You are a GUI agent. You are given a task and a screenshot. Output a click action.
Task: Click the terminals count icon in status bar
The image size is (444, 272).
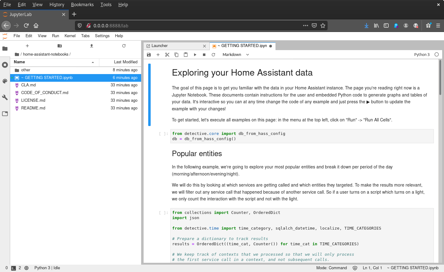pos(13,268)
